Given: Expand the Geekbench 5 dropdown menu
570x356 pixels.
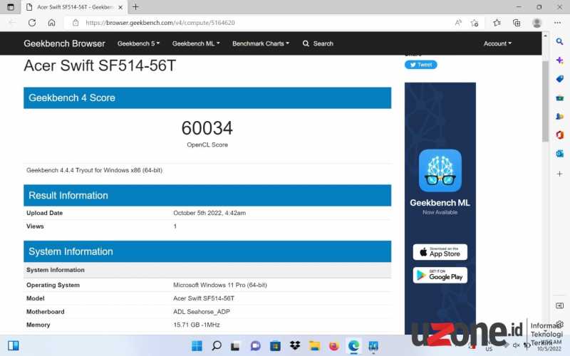Looking at the screenshot, I should pos(138,43).
